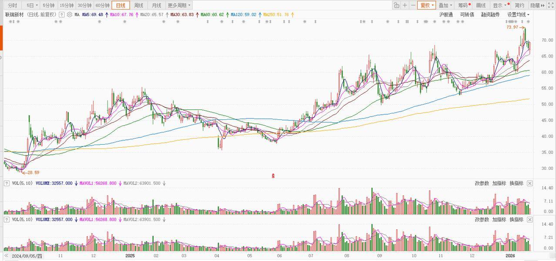
Task: Switch to 月线 monthly tab
Action: pos(156,5)
